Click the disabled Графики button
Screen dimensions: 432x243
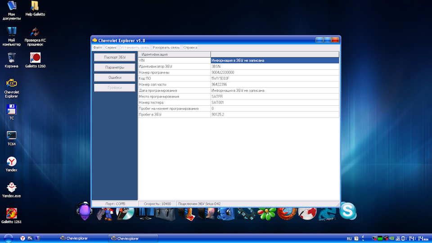tap(115, 88)
